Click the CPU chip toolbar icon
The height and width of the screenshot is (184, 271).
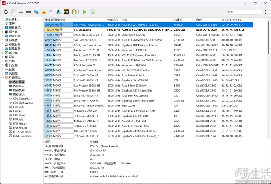pos(21,12)
